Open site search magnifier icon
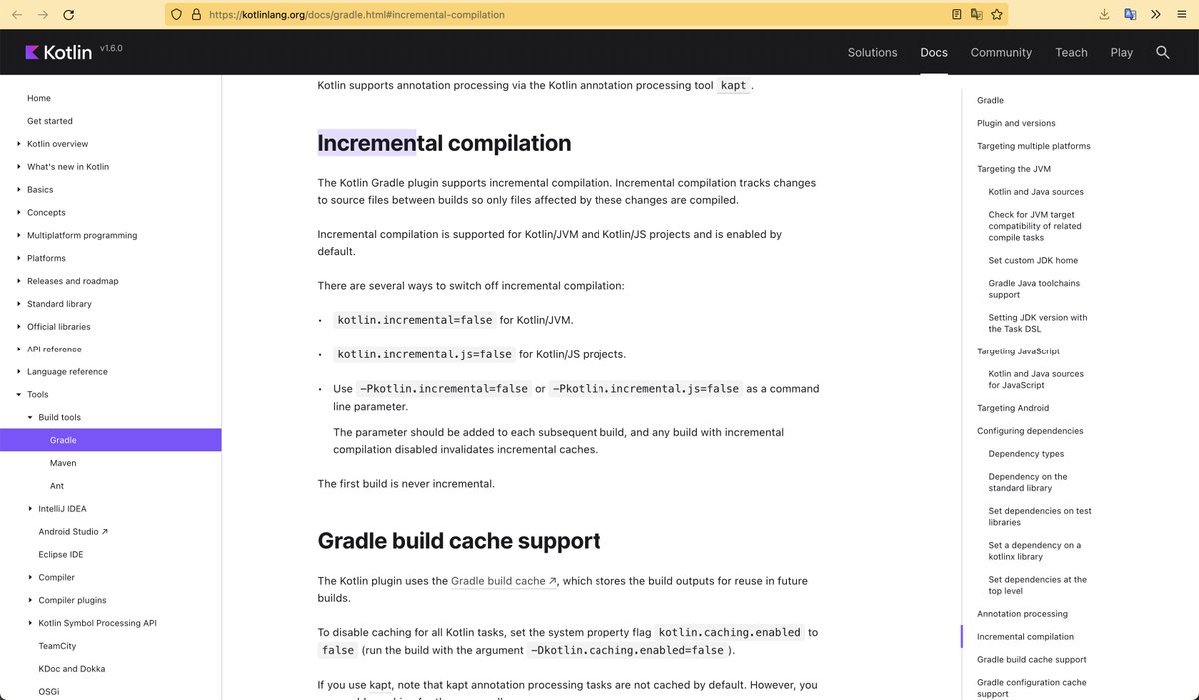1199x700 pixels. [x=1163, y=52]
